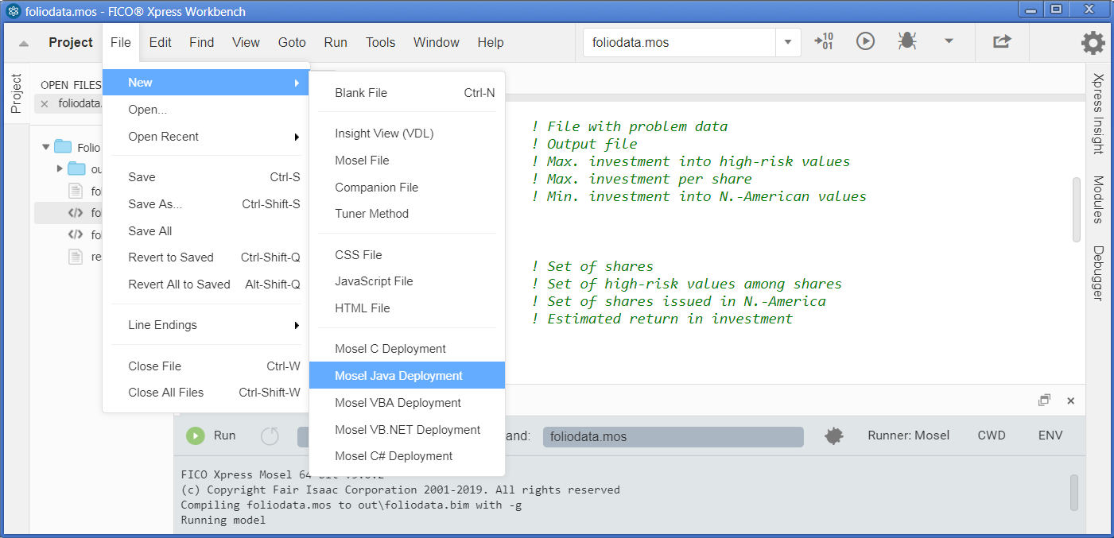Close the console panel with the X
Image resolution: width=1114 pixels, height=538 pixels.
(x=1071, y=401)
